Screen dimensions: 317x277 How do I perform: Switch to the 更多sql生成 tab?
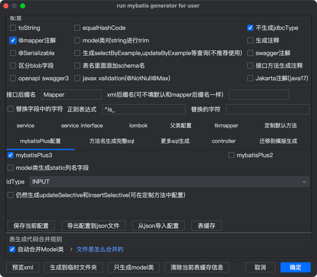[175, 141]
